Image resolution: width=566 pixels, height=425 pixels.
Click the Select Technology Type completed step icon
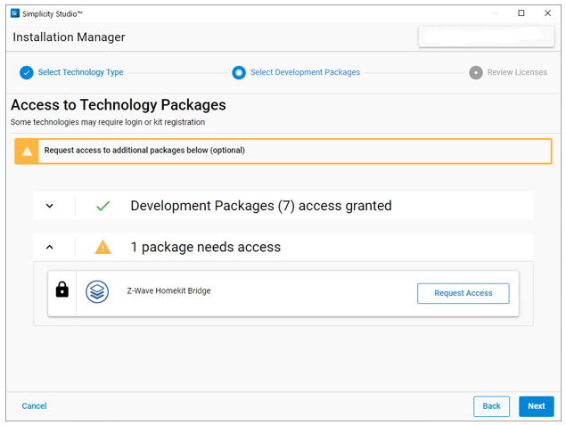point(27,73)
